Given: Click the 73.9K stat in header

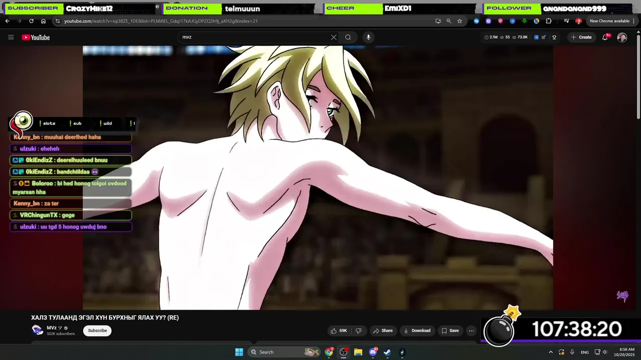Looking at the screenshot, I should click(x=520, y=37).
